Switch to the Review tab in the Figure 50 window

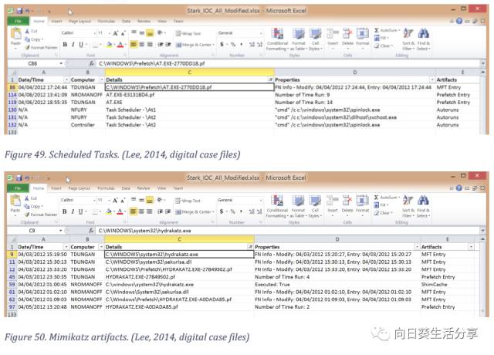(144, 188)
